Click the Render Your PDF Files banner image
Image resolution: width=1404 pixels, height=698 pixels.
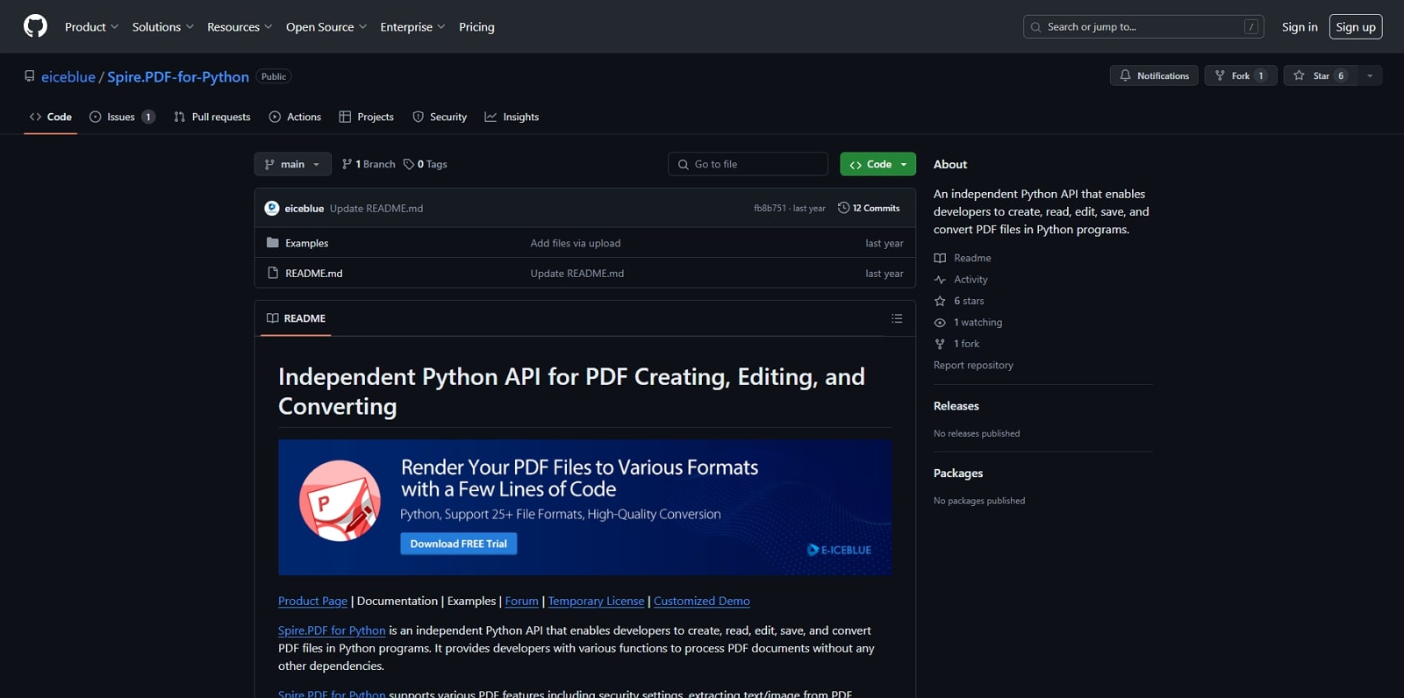[x=584, y=508]
